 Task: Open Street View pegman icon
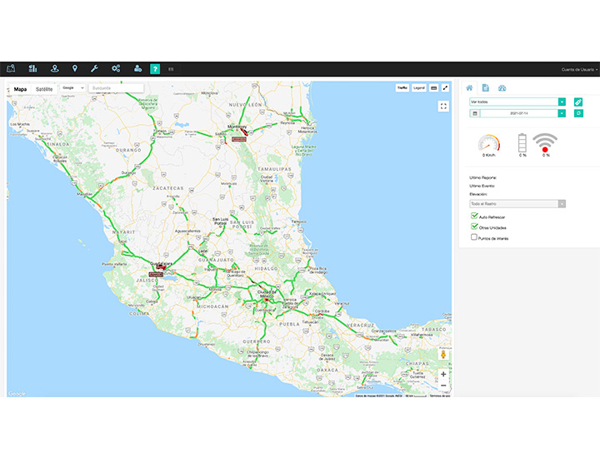click(443, 355)
